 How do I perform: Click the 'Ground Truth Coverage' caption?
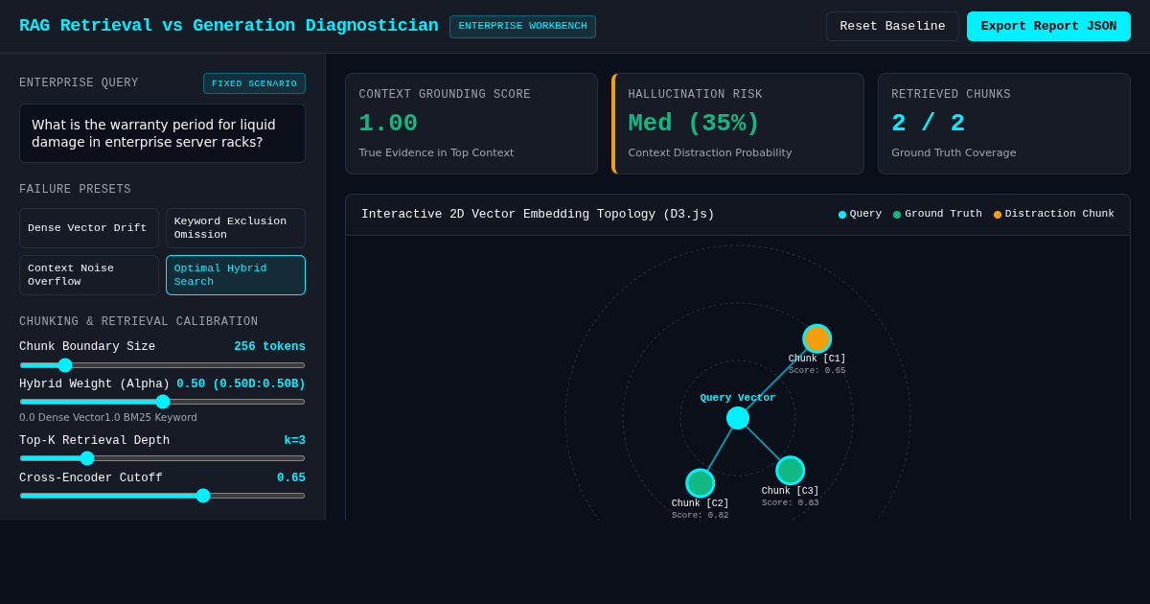tap(954, 153)
